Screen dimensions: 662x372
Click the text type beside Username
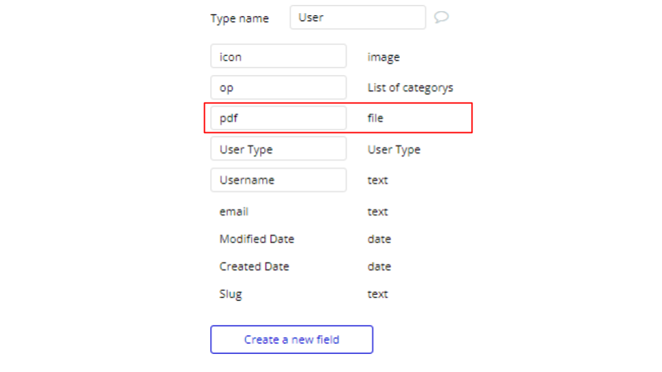pos(377,180)
